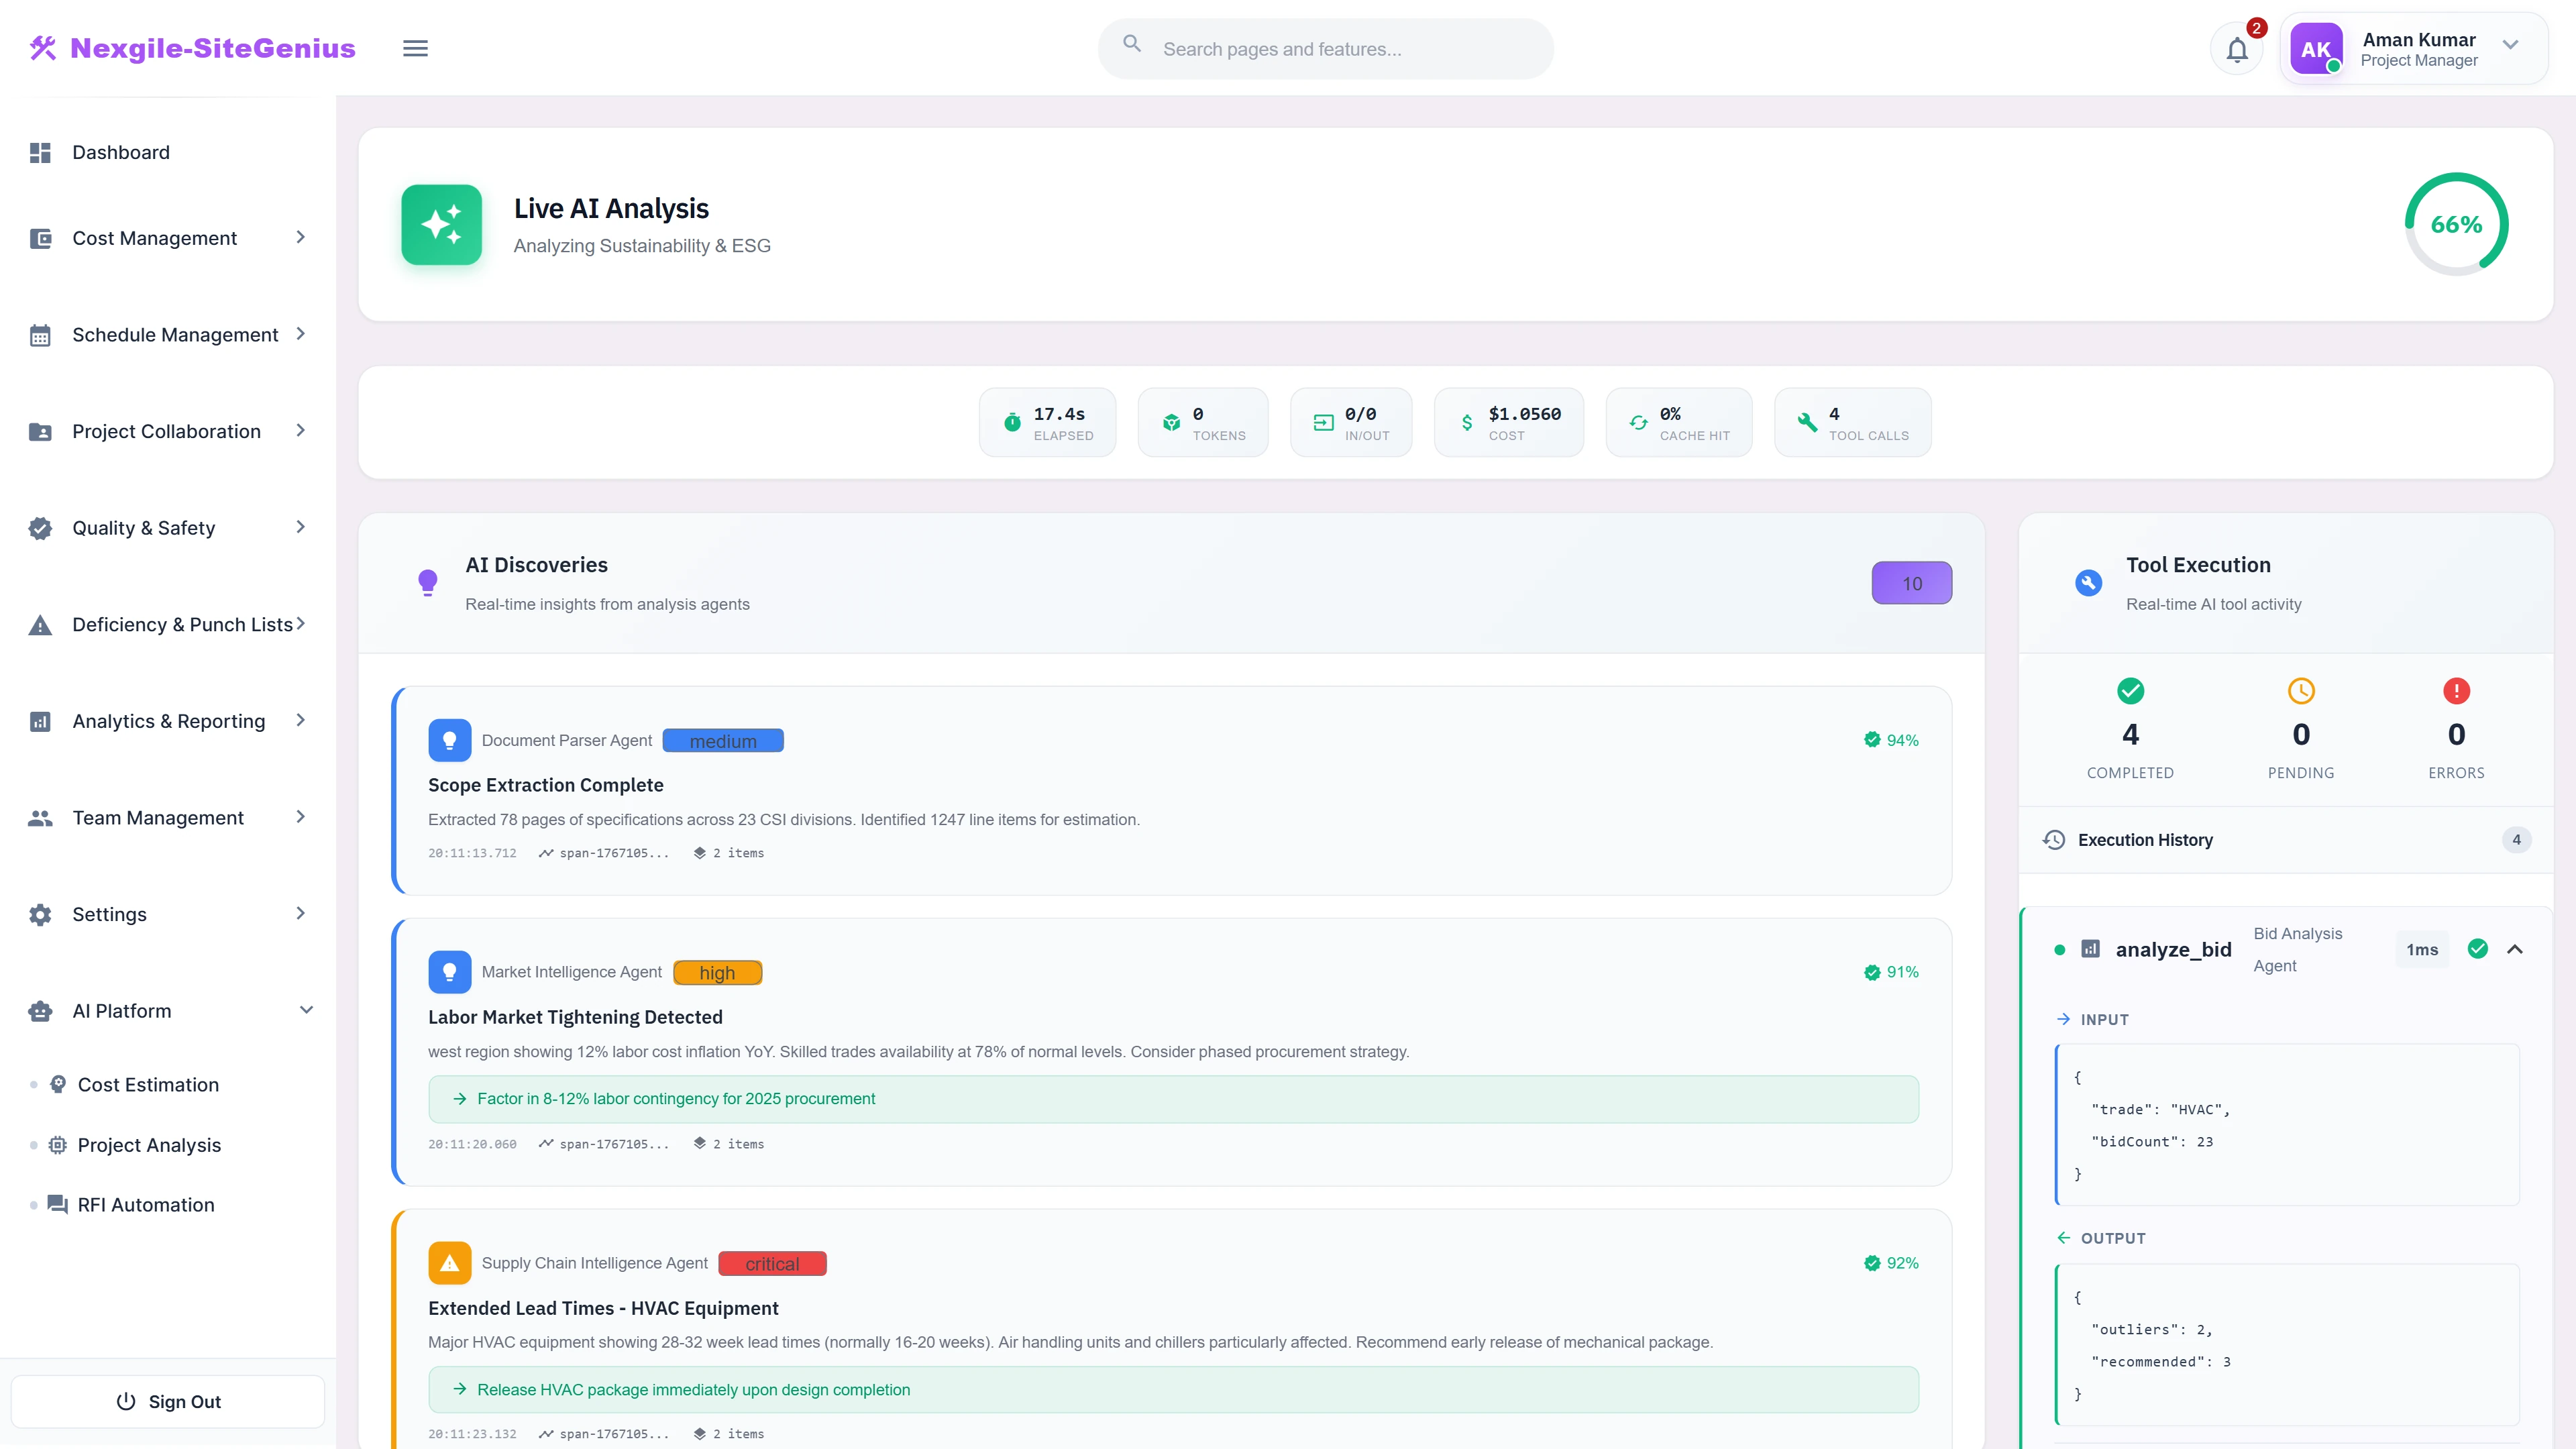Viewport: 2576px width, 1449px height.
Task: Open RFI Automation from sidebar menu
Action: pos(144,1204)
